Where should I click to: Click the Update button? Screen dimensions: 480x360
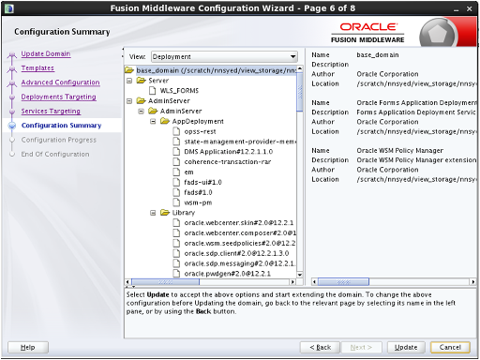click(406, 347)
